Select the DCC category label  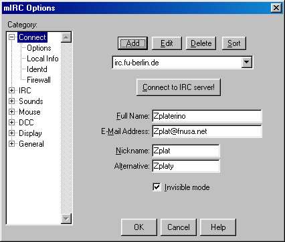[26, 123]
